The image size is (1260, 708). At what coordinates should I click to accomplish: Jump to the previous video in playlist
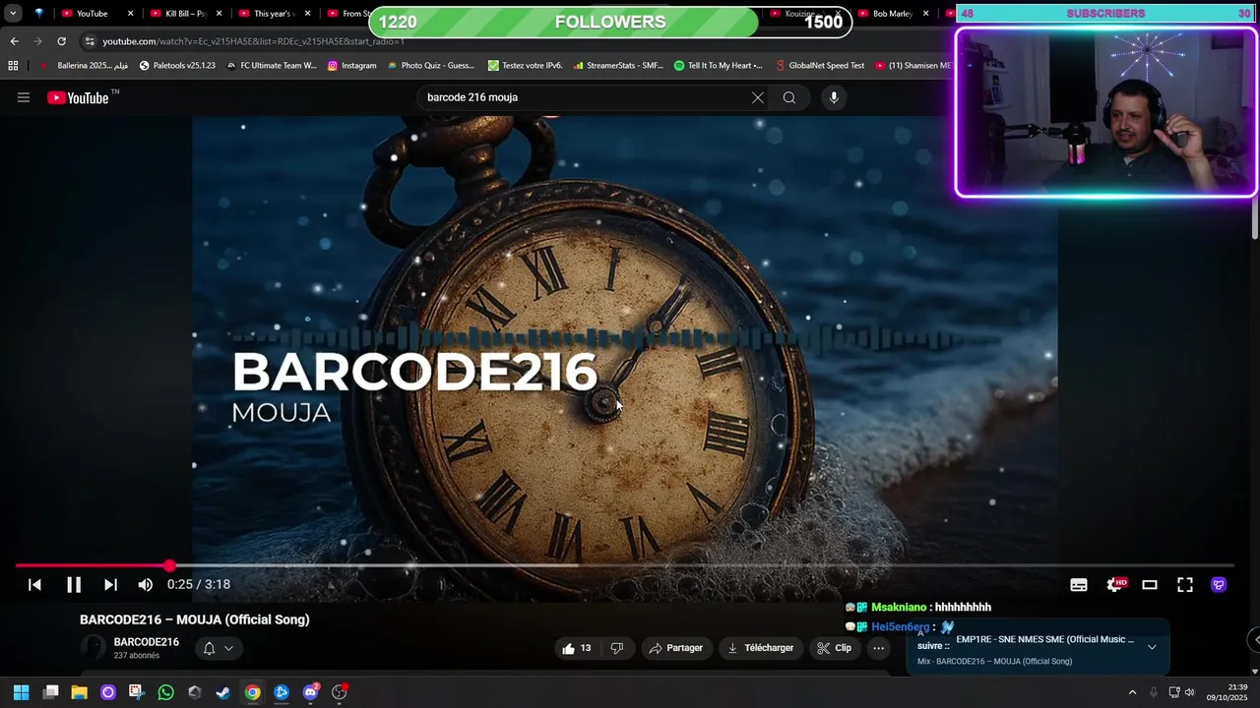click(34, 584)
